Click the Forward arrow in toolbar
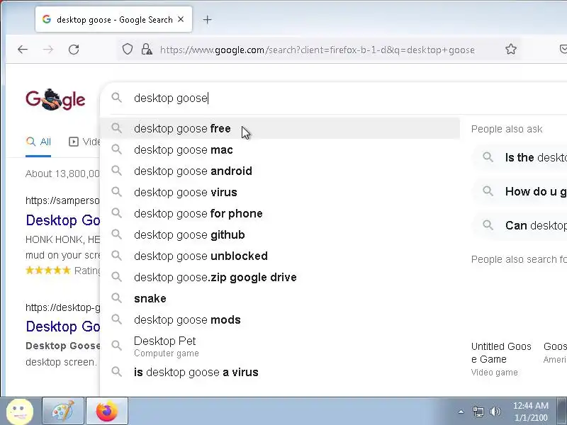Image resolution: width=567 pixels, height=425 pixels. [47, 50]
